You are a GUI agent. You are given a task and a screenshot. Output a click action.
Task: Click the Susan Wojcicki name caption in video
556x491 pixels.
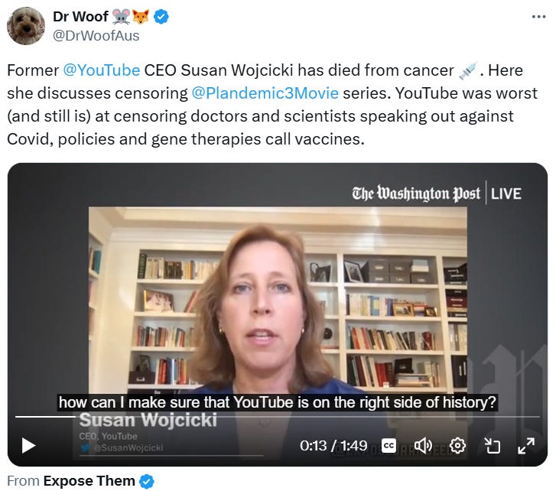tap(148, 420)
